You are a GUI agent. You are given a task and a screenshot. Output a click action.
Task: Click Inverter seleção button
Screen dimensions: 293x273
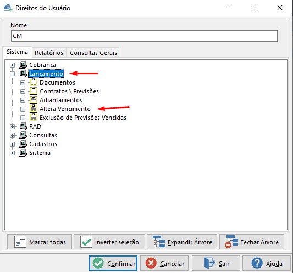click(x=109, y=242)
